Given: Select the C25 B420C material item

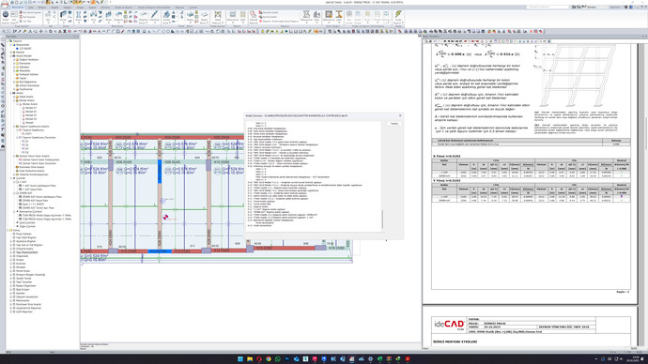Looking at the screenshot, I should pos(25,48).
